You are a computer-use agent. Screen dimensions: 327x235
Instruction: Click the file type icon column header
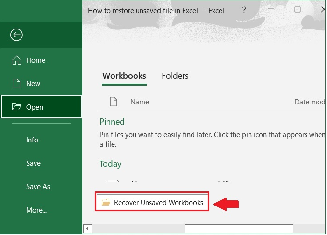114,102
